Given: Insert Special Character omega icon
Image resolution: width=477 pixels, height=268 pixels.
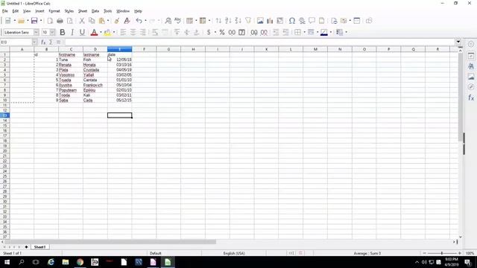Looking at the screenshot, I should pyautogui.click(x=292, y=21).
